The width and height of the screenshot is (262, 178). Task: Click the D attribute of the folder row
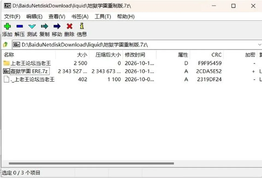pos(186,63)
